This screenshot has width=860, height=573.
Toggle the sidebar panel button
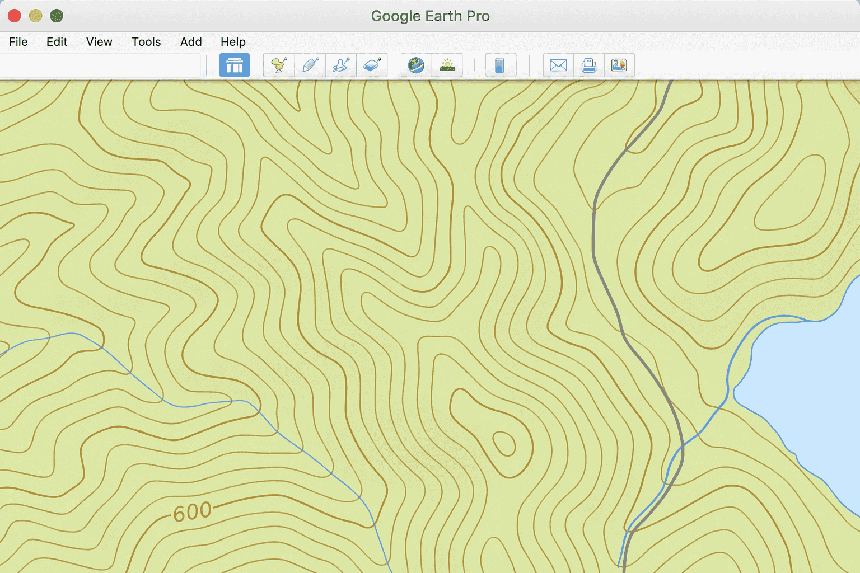(x=234, y=65)
